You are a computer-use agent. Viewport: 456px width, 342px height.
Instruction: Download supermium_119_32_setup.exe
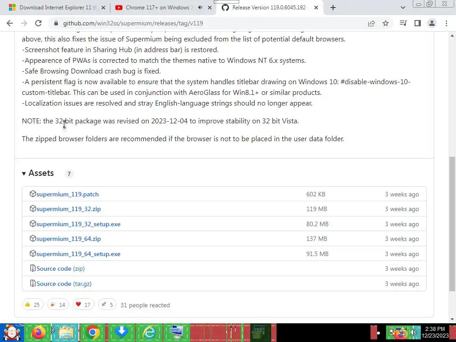pos(78,224)
